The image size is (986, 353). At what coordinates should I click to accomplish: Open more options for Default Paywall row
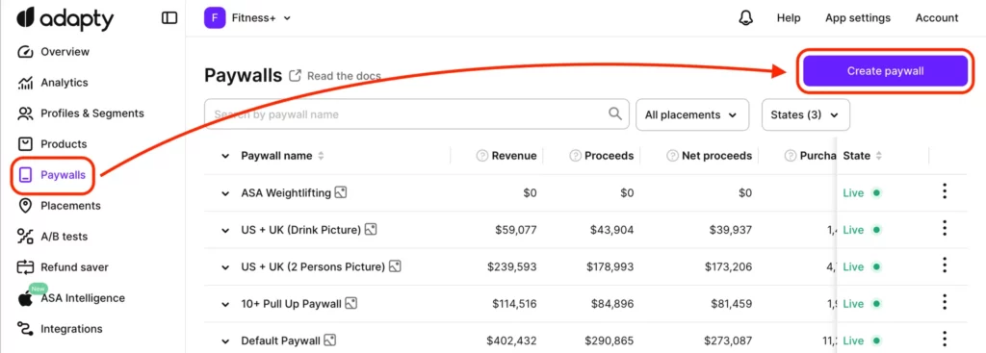944,340
